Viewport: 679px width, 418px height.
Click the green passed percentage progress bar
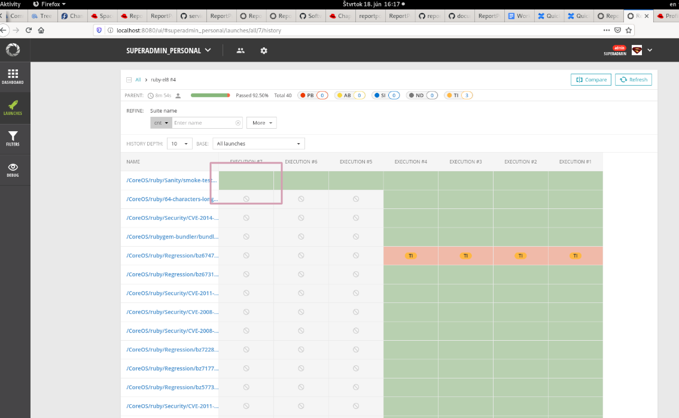coord(209,95)
